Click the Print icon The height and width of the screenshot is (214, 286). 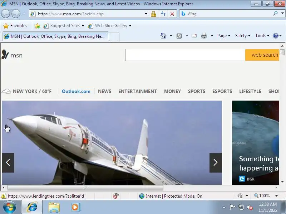tap(204, 36)
